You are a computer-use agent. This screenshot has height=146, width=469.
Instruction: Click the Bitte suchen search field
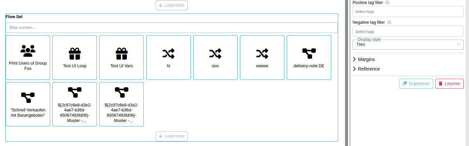pyautogui.click(x=172, y=28)
